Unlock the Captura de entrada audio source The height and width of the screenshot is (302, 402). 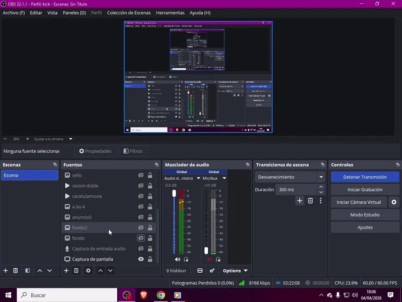tap(150, 249)
